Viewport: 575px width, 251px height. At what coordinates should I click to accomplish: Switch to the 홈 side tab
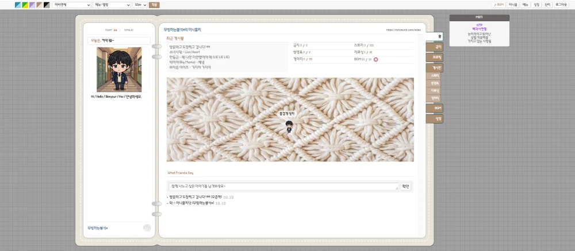pos(435,36)
